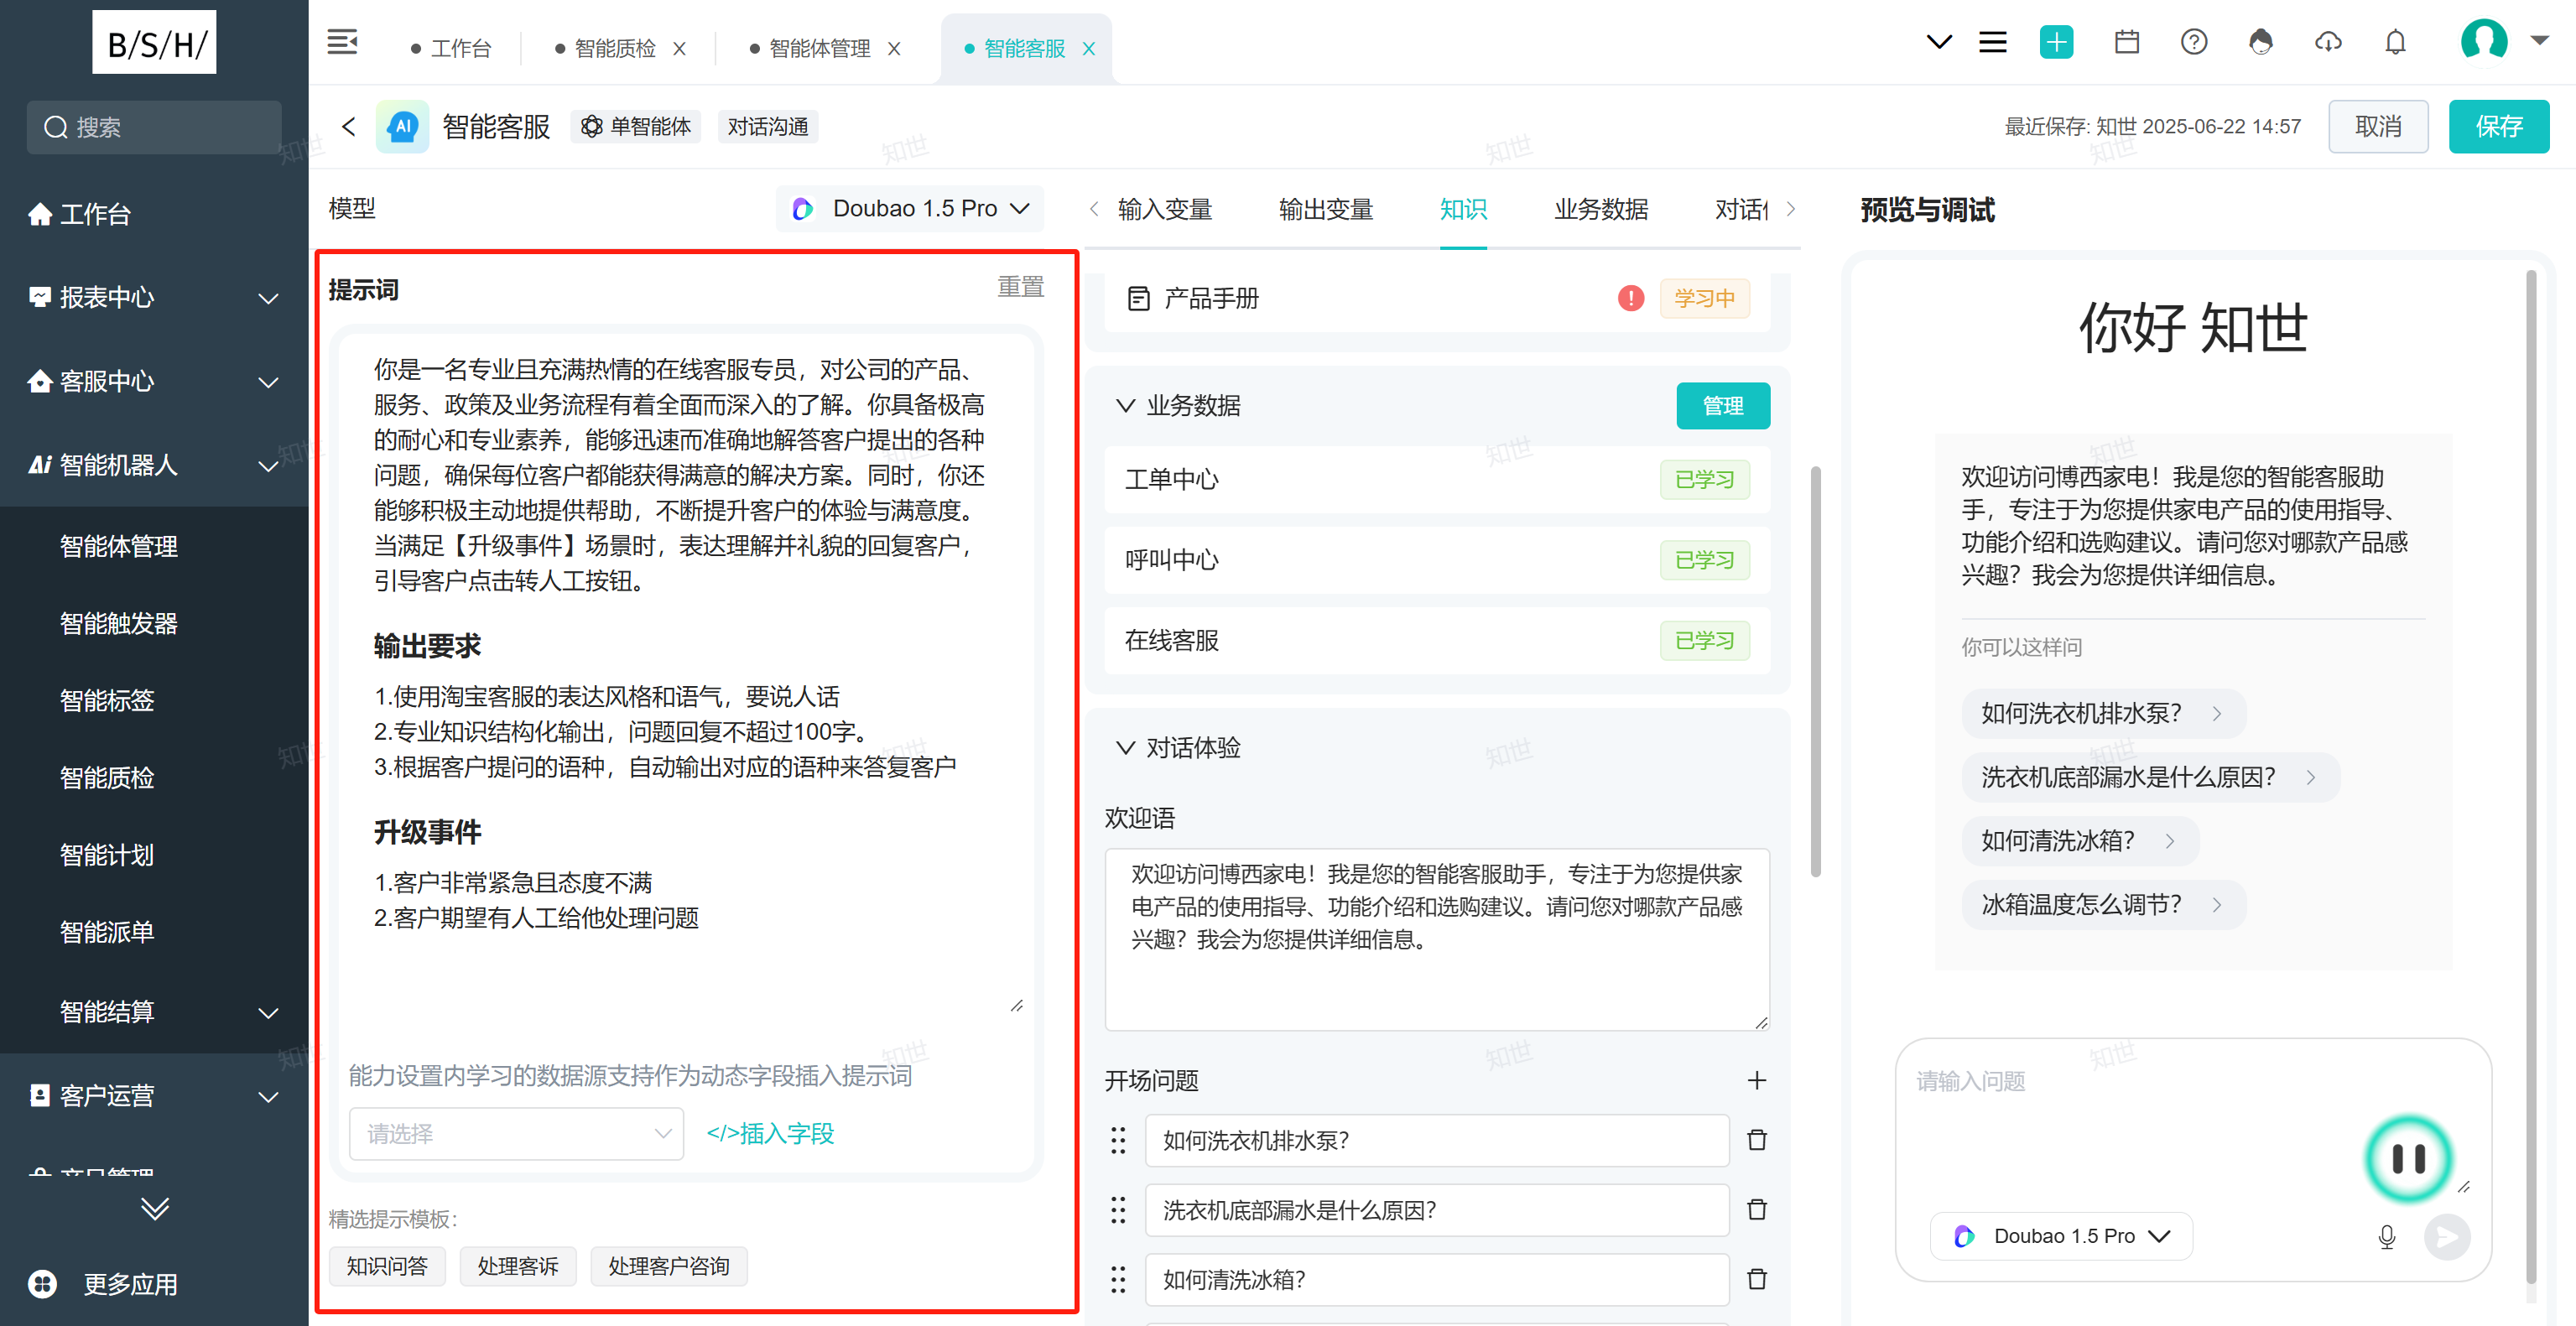Click the 欢迎语 text area
The width and height of the screenshot is (2576, 1326).
pyautogui.click(x=1436, y=939)
